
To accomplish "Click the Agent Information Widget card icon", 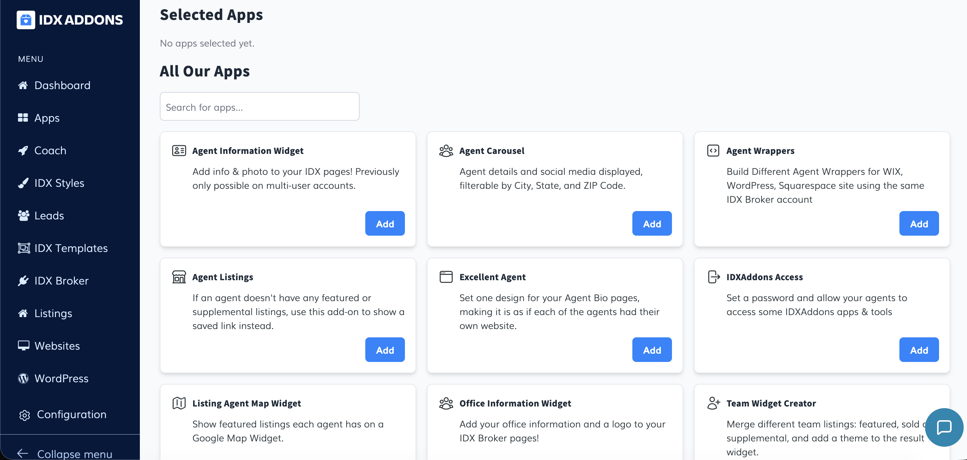I will [179, 151].
